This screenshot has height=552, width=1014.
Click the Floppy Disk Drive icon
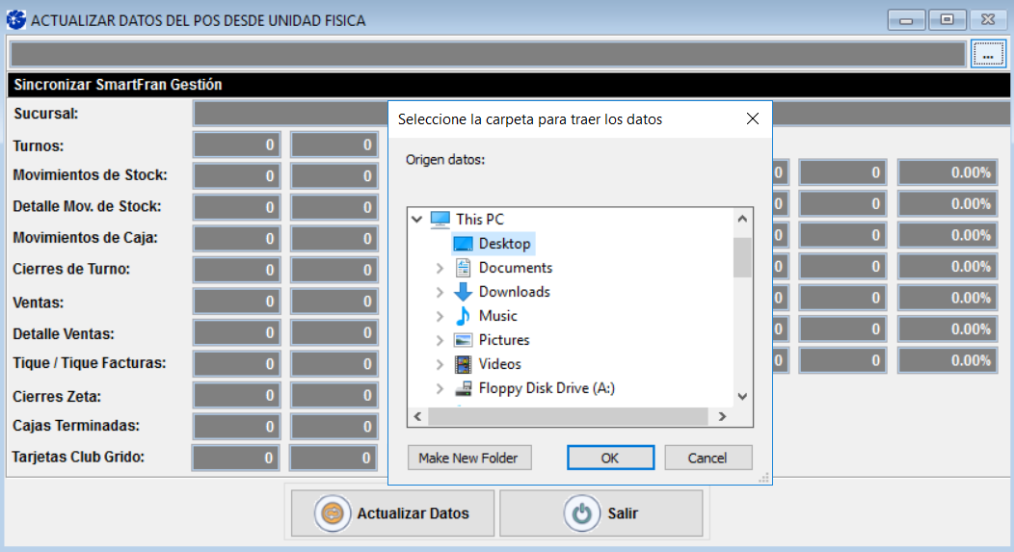pyautogui.click(x=463, y=388)
